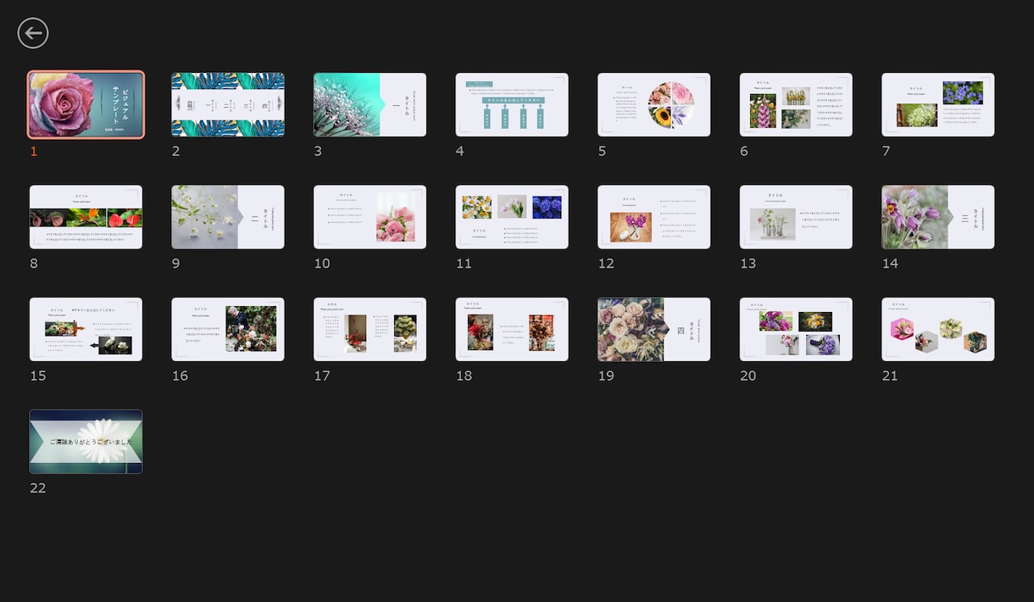Open slide 6 thumbnail
The height and width of the screenshot is (602, 1034).
click(796, 104)
